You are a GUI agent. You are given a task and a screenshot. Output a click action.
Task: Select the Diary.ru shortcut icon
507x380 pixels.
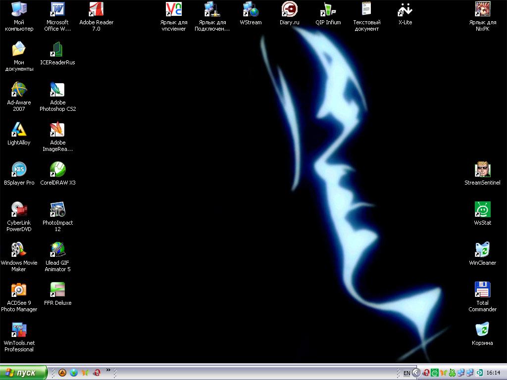coord(290,9)
